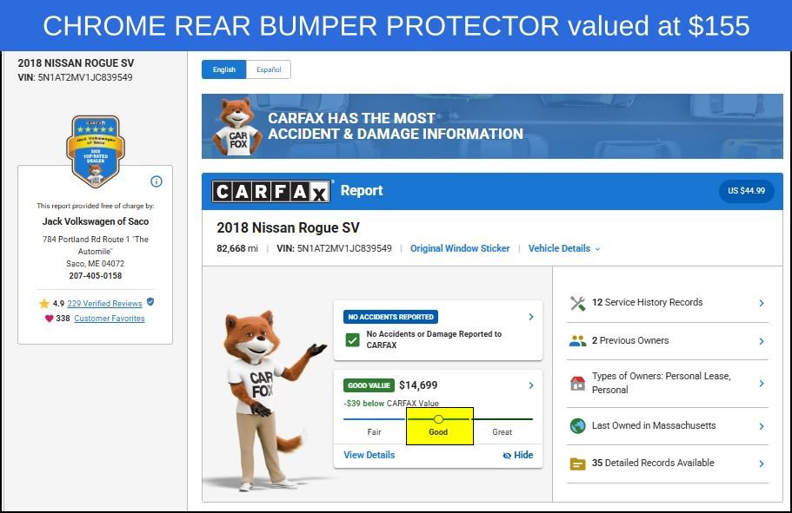Viewport: 792px width, 513px height.
Task: Click 2 Previous Owners text
Action: (630, 340)
